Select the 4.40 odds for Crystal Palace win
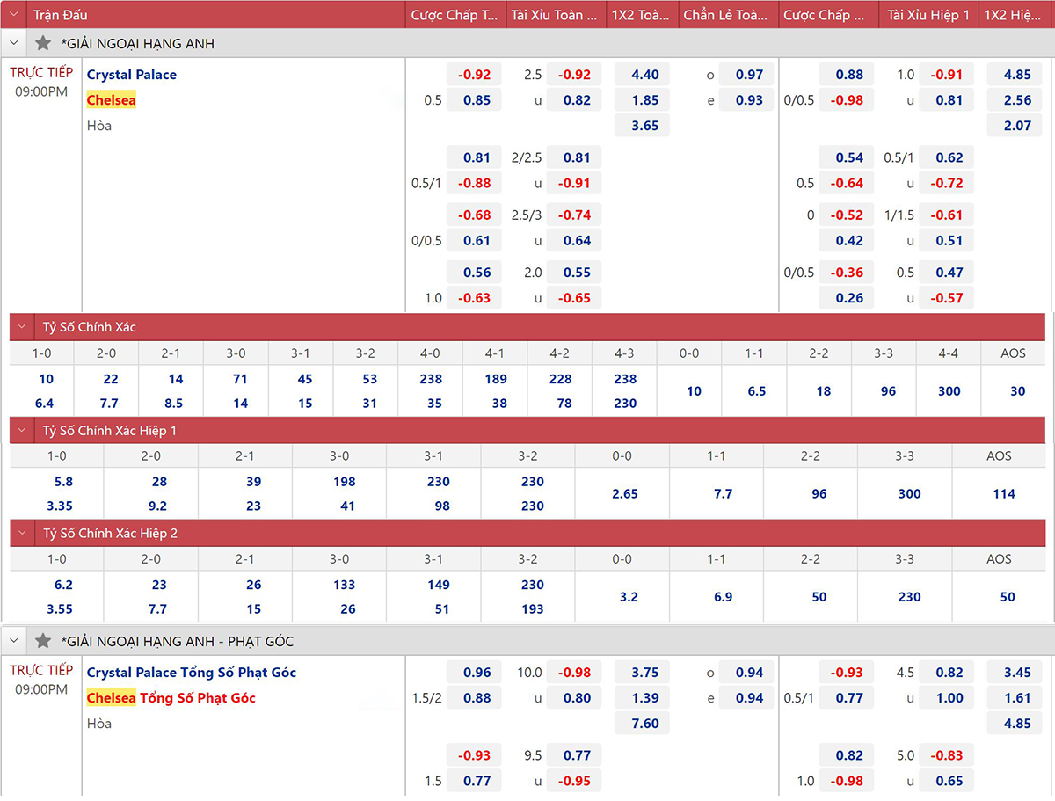The height and width of the screenshot is (801, 1055). click(x=644, y=75)
